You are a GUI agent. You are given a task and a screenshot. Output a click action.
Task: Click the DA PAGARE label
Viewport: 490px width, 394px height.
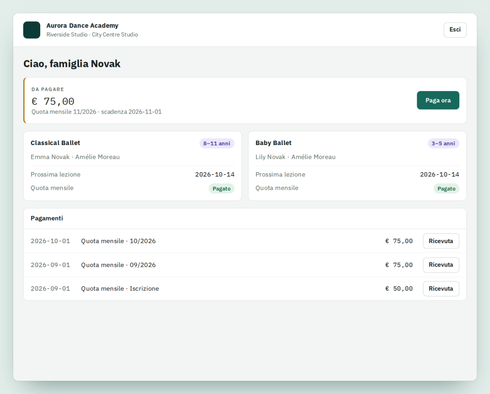pyautogui.click(x=47, y=90)
